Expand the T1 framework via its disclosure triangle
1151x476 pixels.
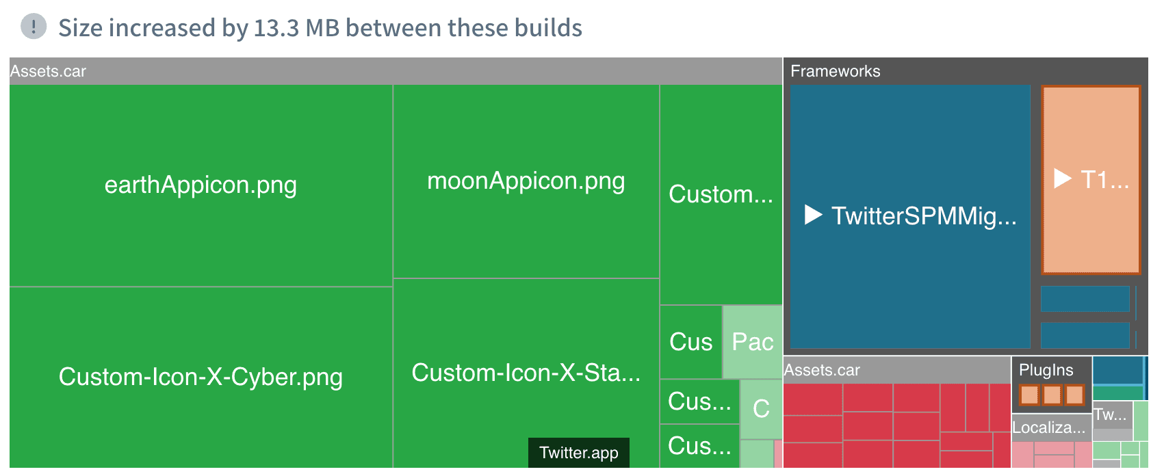click(x=1061, y=179)
